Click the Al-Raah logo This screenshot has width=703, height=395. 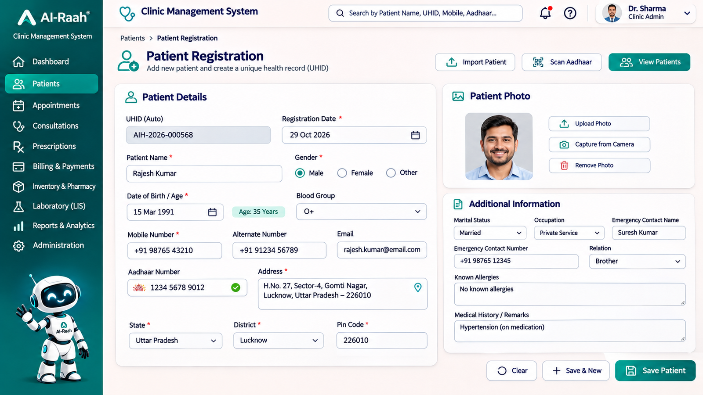[53, 18]
